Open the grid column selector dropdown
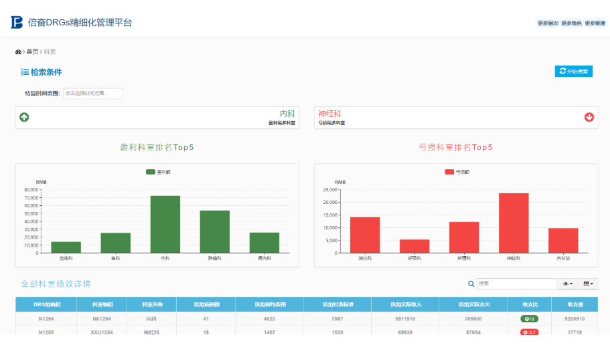The width and height of the screenshot is (610, 355). (x=588, y=284)
